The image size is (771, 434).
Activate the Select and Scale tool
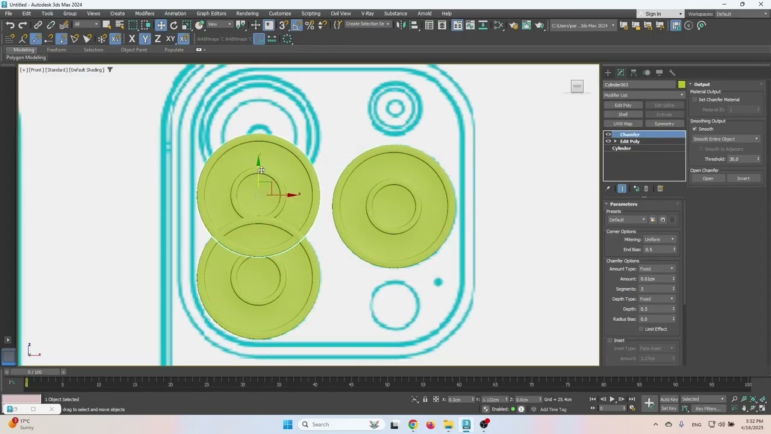187,25
